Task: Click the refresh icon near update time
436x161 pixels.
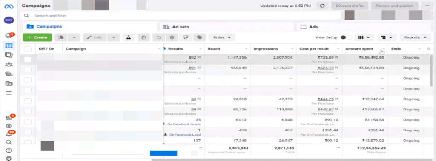Action: 322,6
